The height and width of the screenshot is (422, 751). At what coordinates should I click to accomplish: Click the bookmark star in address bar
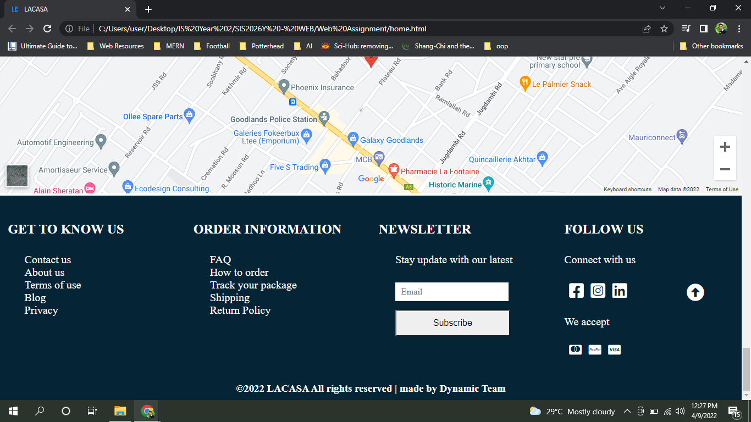(x=665, y=28)
